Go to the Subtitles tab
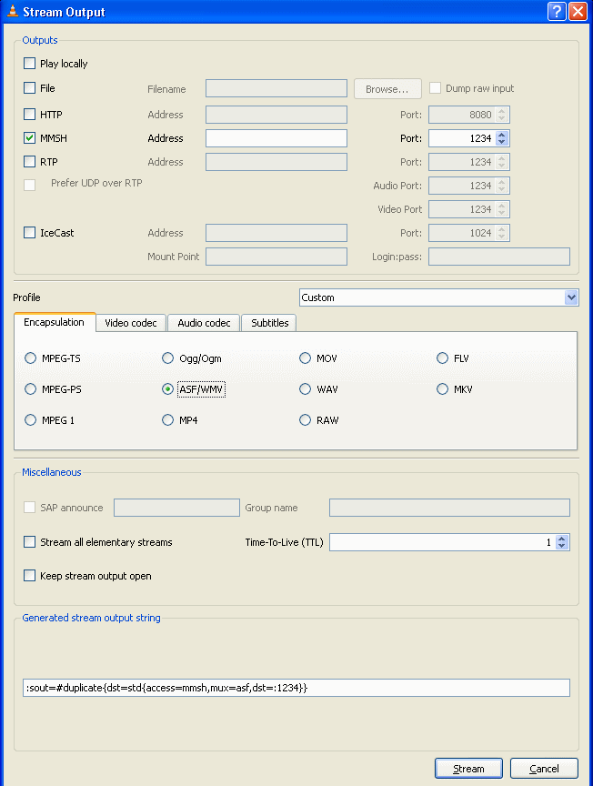The image size is (593, 786). coord(269,323)
